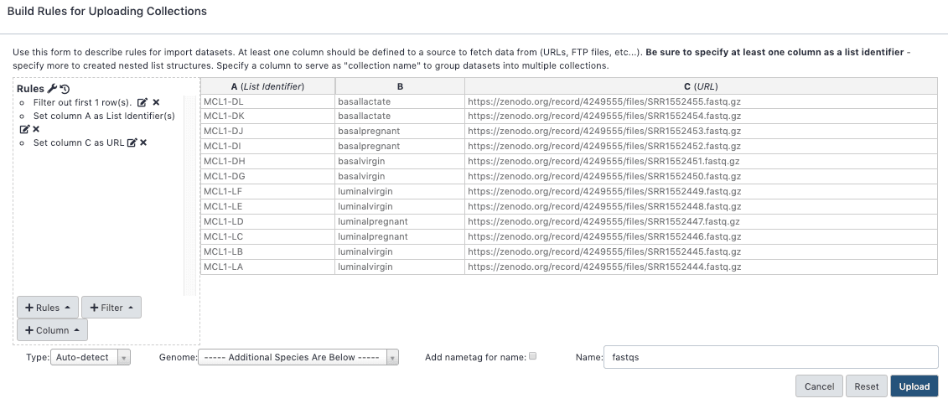Screen dimensions: 948x409
Task: Click the Reset button
Action: coord(866,386)
